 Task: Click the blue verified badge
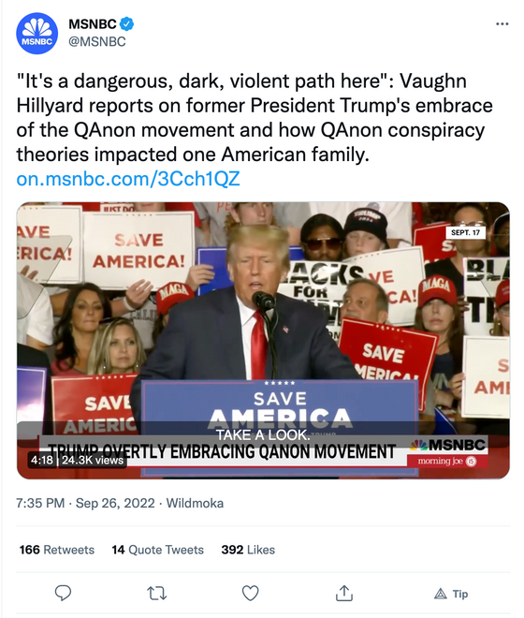127,24
